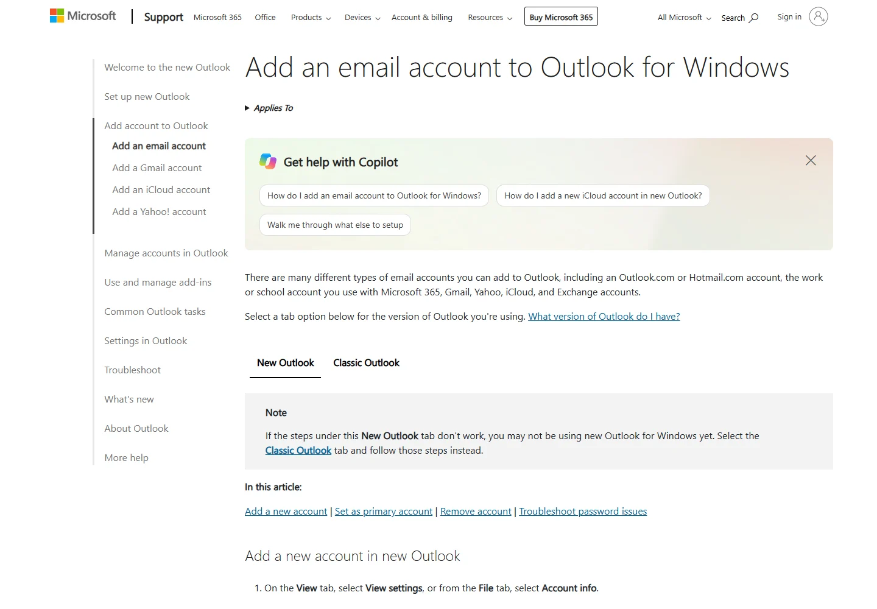Image resolution: width=877 pixels, height=609 pixels.
Task: Click the page title 'Add an email account to Outlook for Windows'
Action: click(517, 67)
